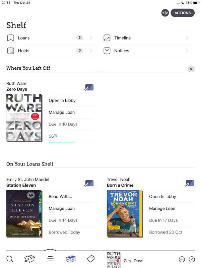Expand the Holds row chevron

coord(91,51)
